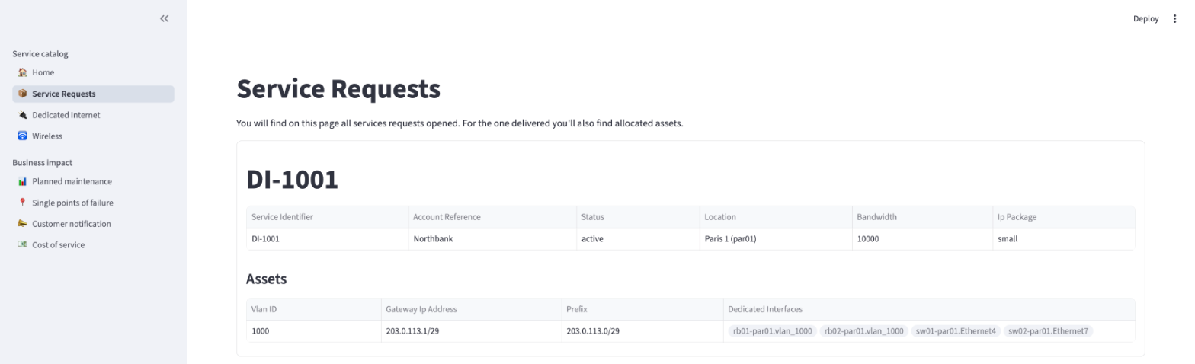Viewport: 1195px width, 364px height.
Task: Click the Single points of failure pin icon
Action: (22, 203)
